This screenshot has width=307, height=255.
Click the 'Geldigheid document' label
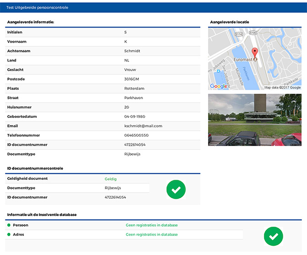(27, 178)
